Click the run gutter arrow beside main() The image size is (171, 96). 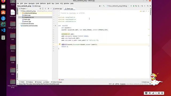coord(56,26)
